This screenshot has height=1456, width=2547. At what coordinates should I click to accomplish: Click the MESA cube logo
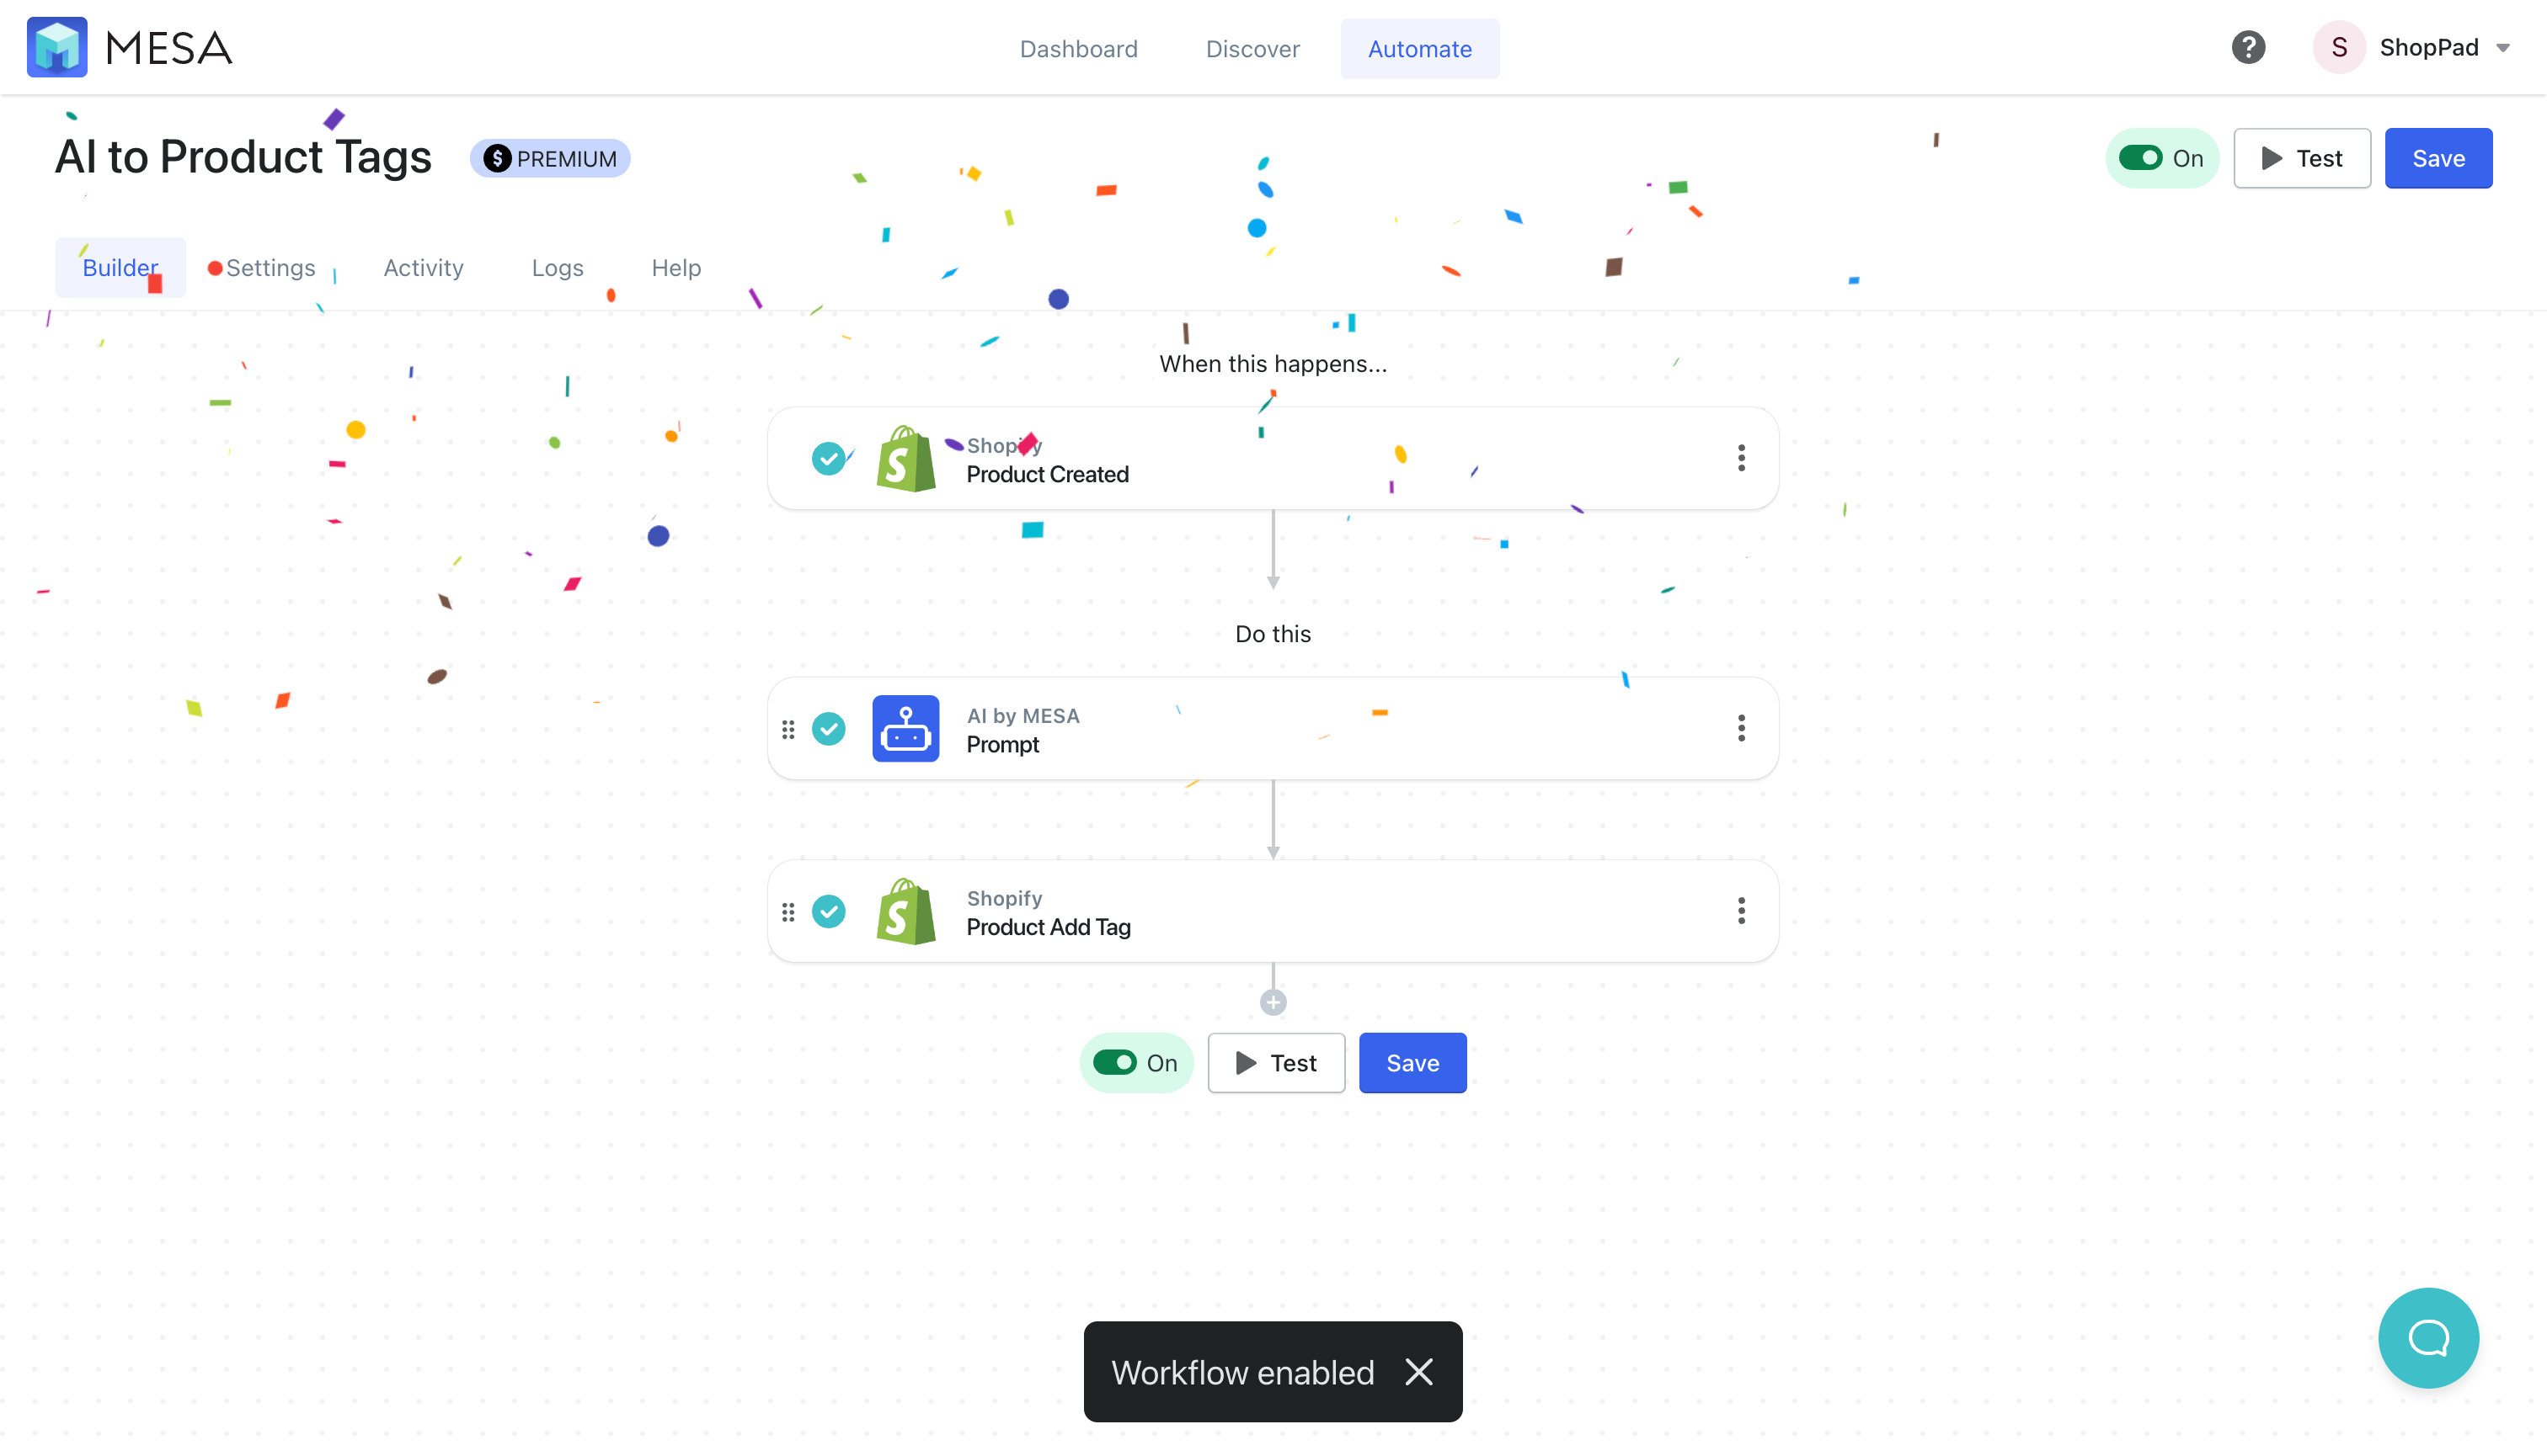point(57,47)
